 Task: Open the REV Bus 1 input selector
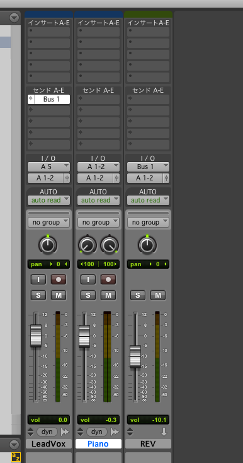(148, 167)
